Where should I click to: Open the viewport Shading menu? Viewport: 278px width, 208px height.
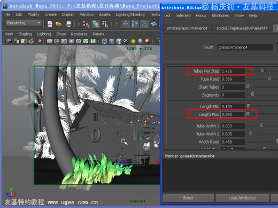pyautogui.click(x=25, y=34)
